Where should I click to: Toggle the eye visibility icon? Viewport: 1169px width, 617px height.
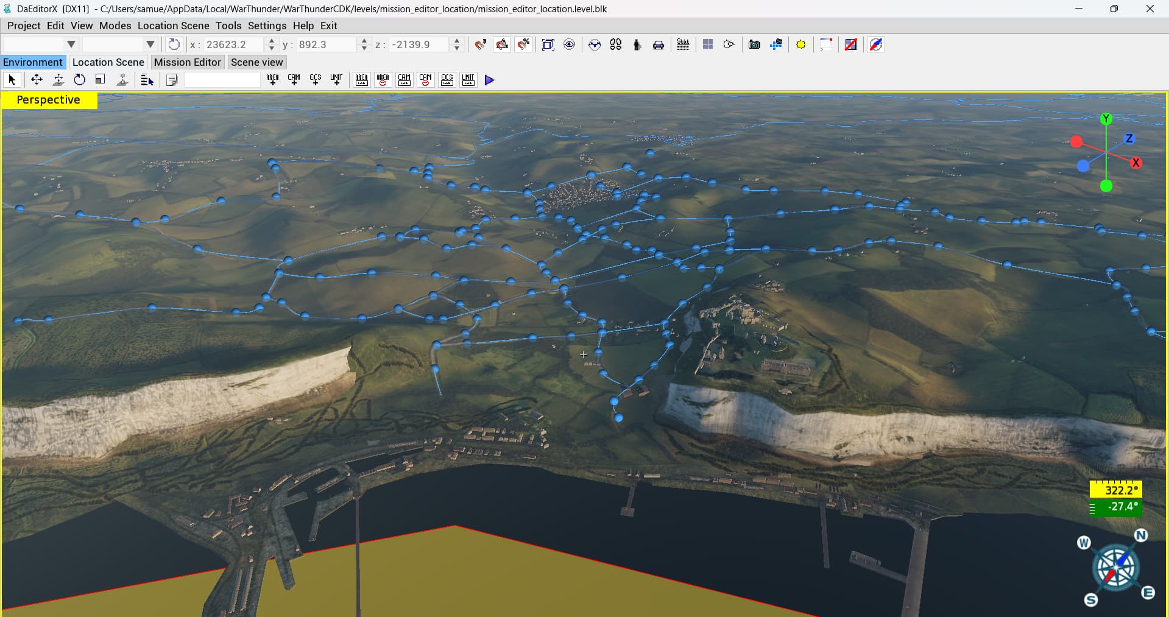[570, 44]
